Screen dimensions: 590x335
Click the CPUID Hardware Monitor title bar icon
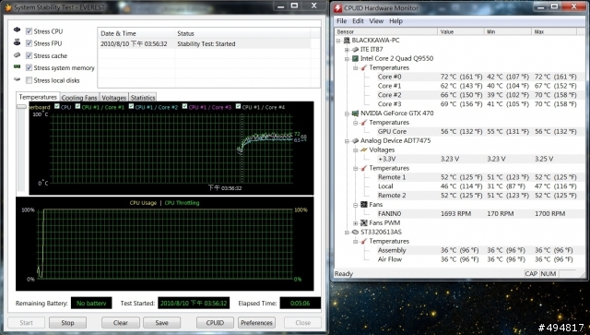pyautogui.click(x=338, y=8)
